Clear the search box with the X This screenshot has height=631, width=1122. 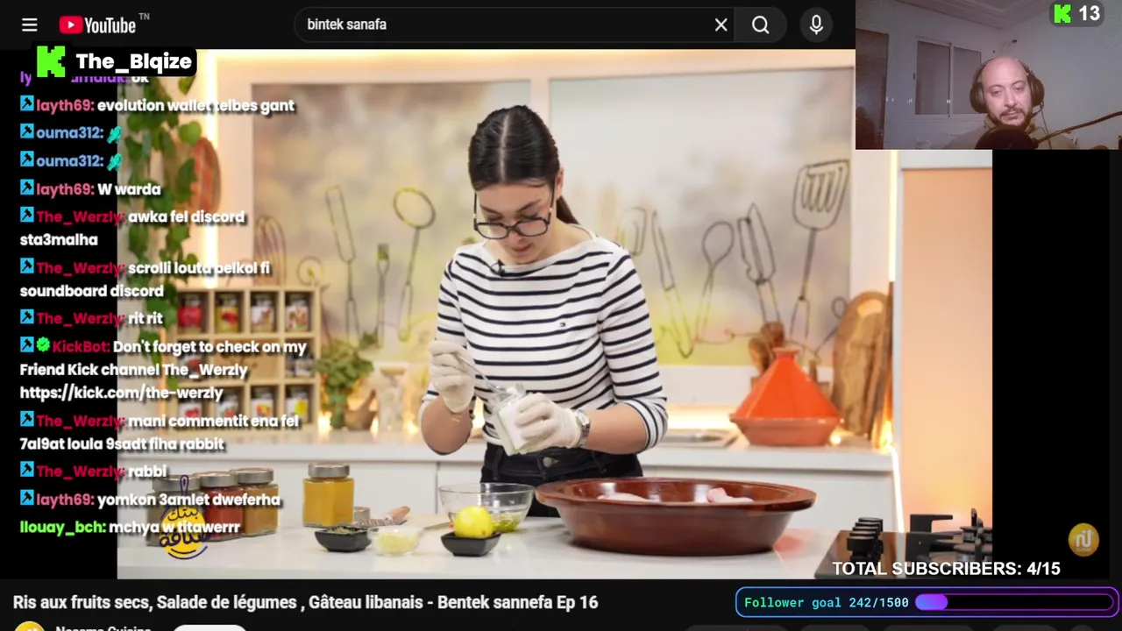pyautogui.click(x=721, y=25)
